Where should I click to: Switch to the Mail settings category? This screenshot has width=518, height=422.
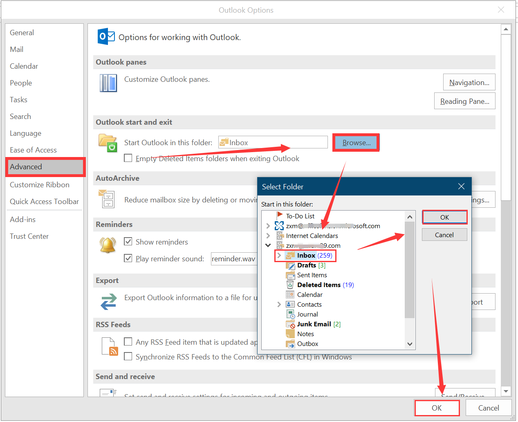coord(16,49)
